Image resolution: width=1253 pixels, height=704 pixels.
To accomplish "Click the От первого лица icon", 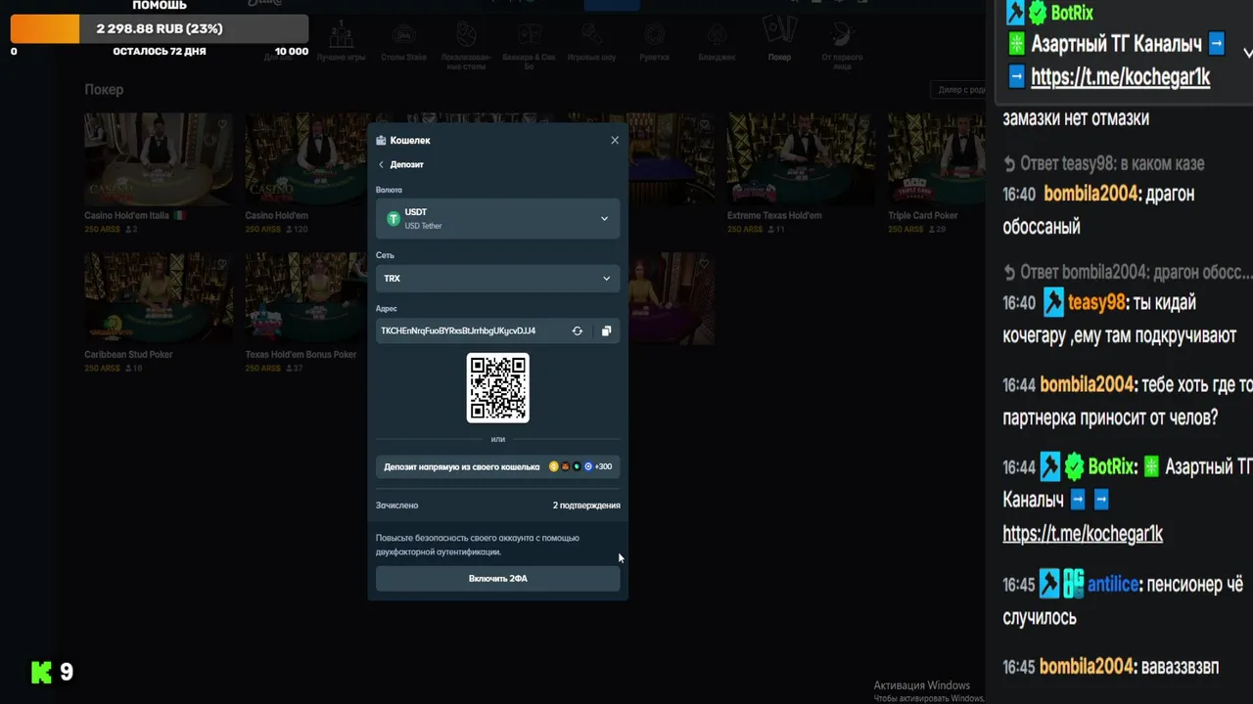I will pos(842,34).
